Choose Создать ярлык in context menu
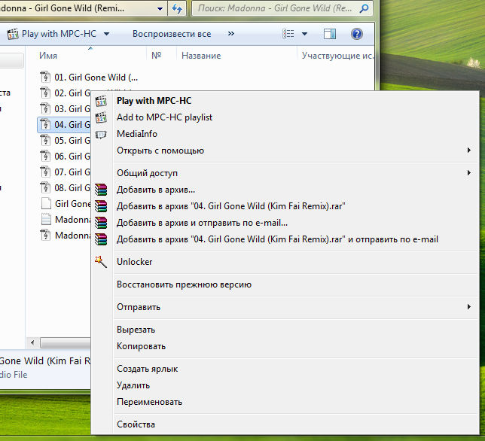 [148, 369]
